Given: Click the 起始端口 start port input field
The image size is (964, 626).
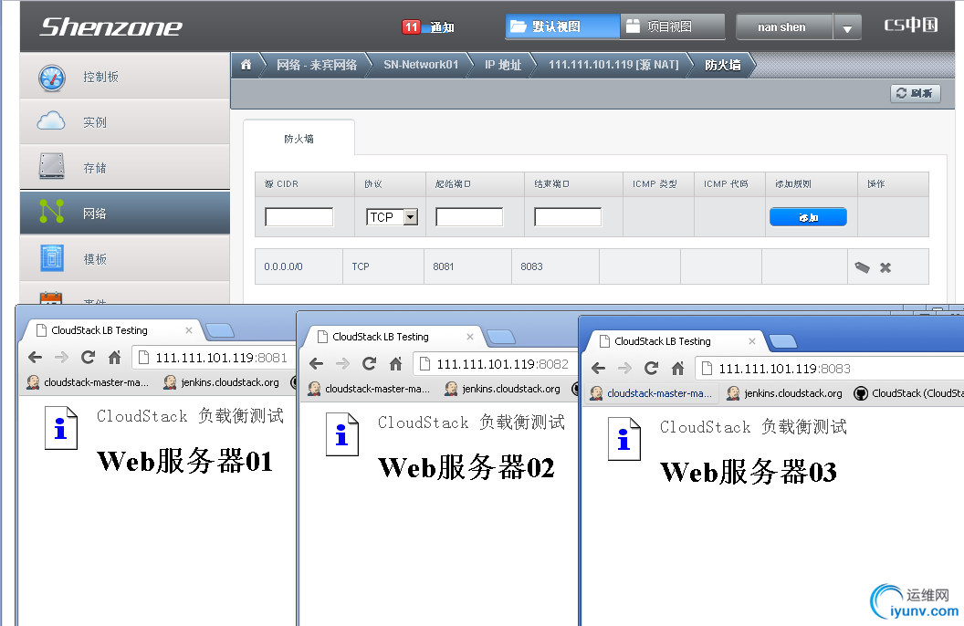Looking at the screenshot, I should tap(469, 217).
